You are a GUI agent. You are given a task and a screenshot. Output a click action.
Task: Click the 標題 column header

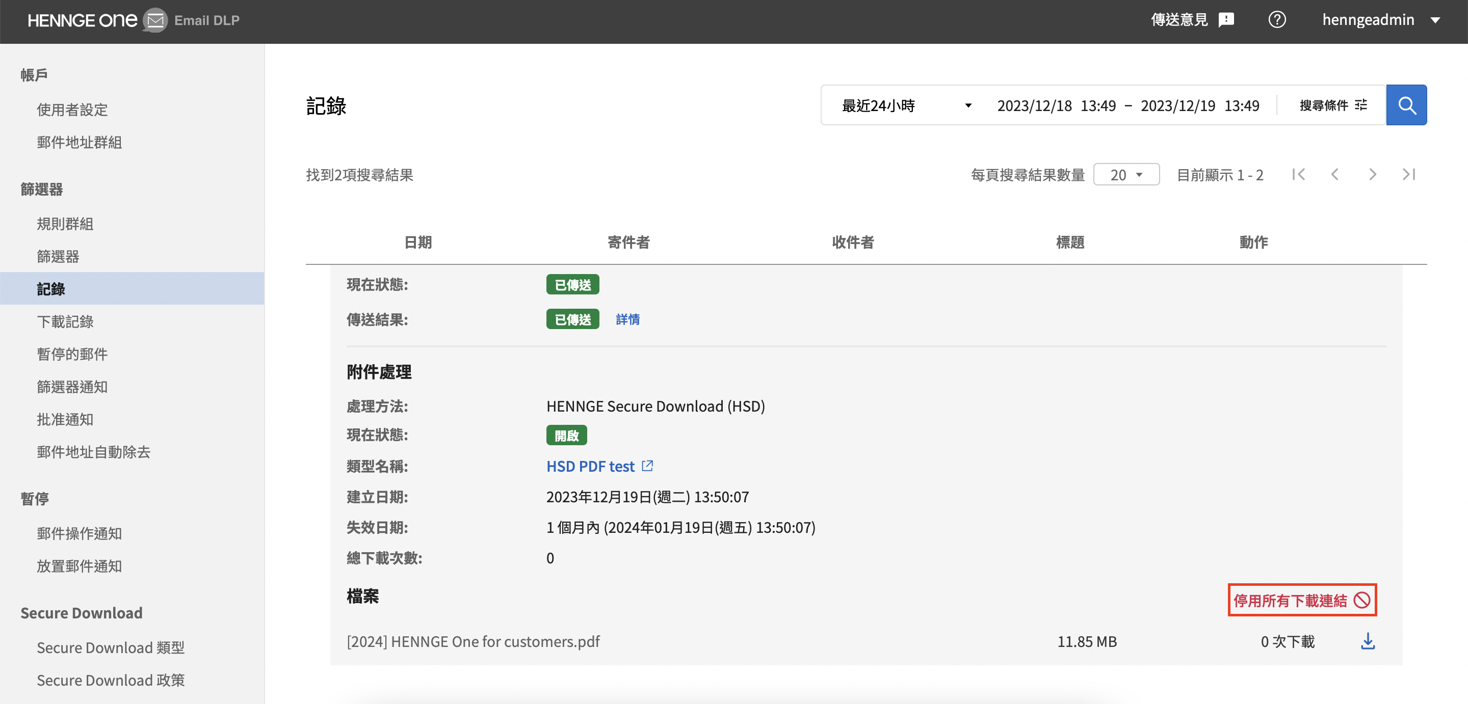click(x=1070, y=242)
